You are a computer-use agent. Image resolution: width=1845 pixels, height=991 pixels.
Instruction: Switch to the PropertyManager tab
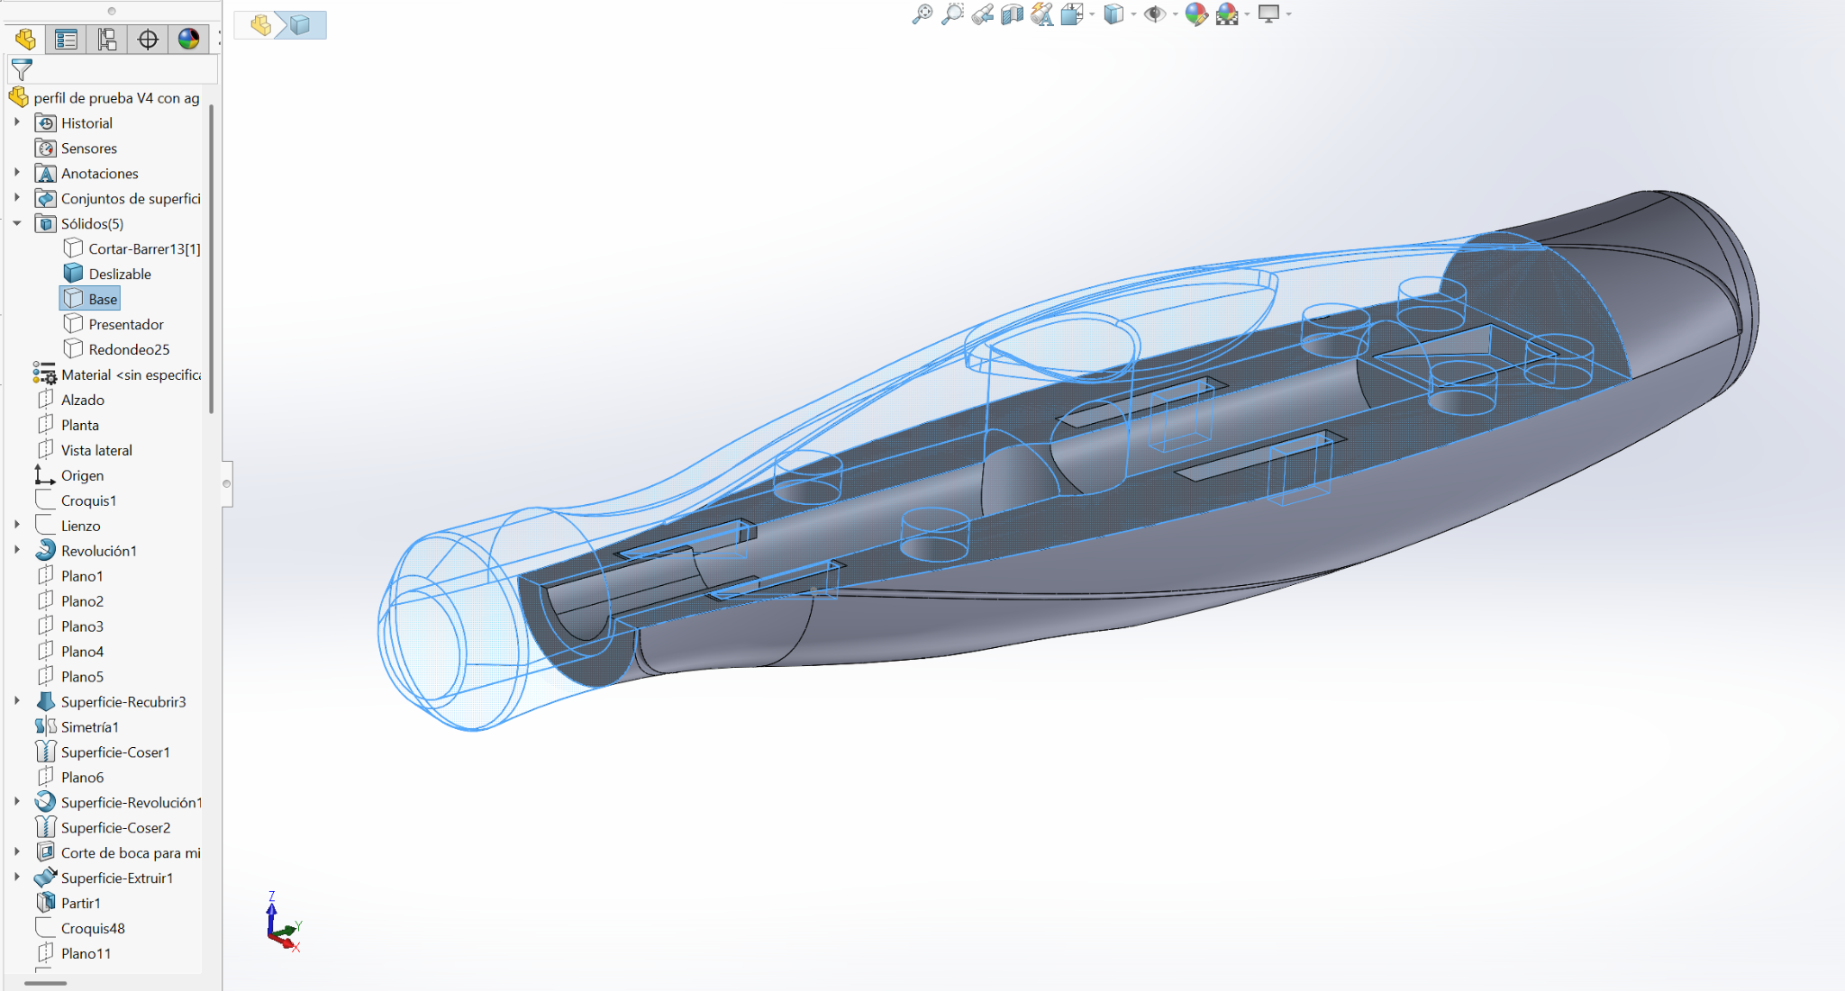pyautogui.click(x=66, y=39)
